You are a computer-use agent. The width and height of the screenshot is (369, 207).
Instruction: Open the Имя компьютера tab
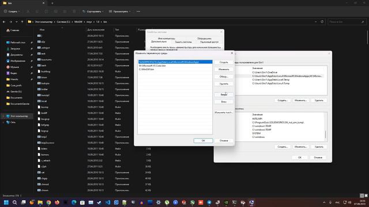[x=167, y=39]
